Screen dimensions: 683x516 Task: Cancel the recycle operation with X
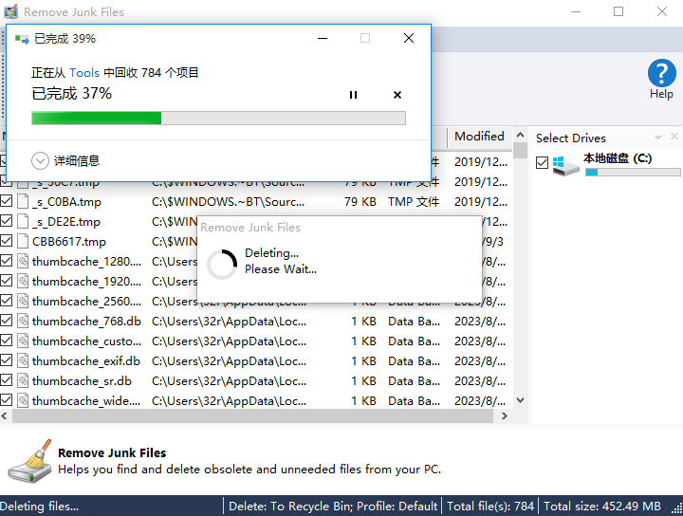click(397, 95)
